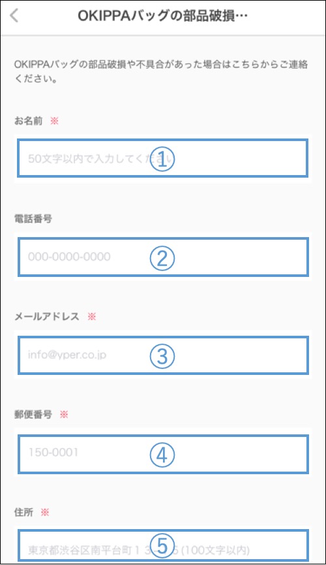Go back using the header chevron arrow
Viewport: 326px width, 565px height.
tap(14, 16)
